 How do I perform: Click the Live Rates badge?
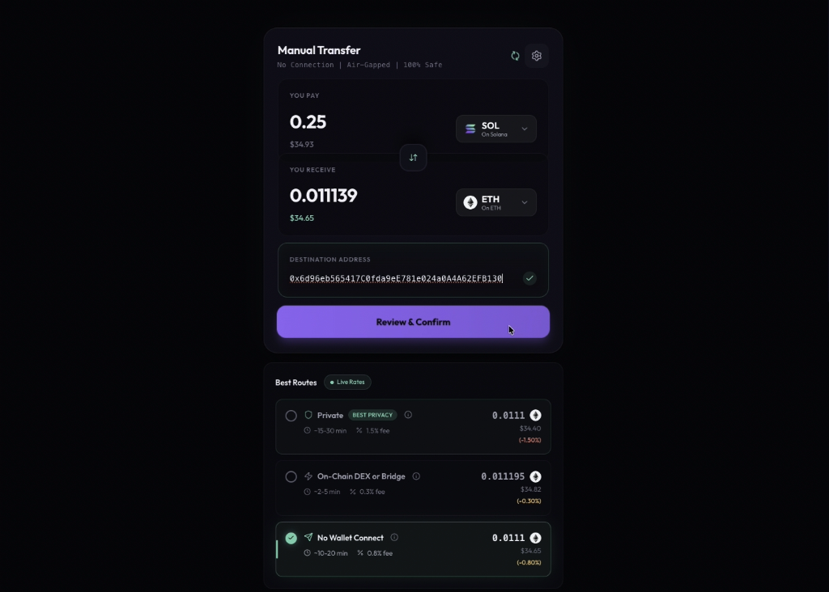coord(347,382)
